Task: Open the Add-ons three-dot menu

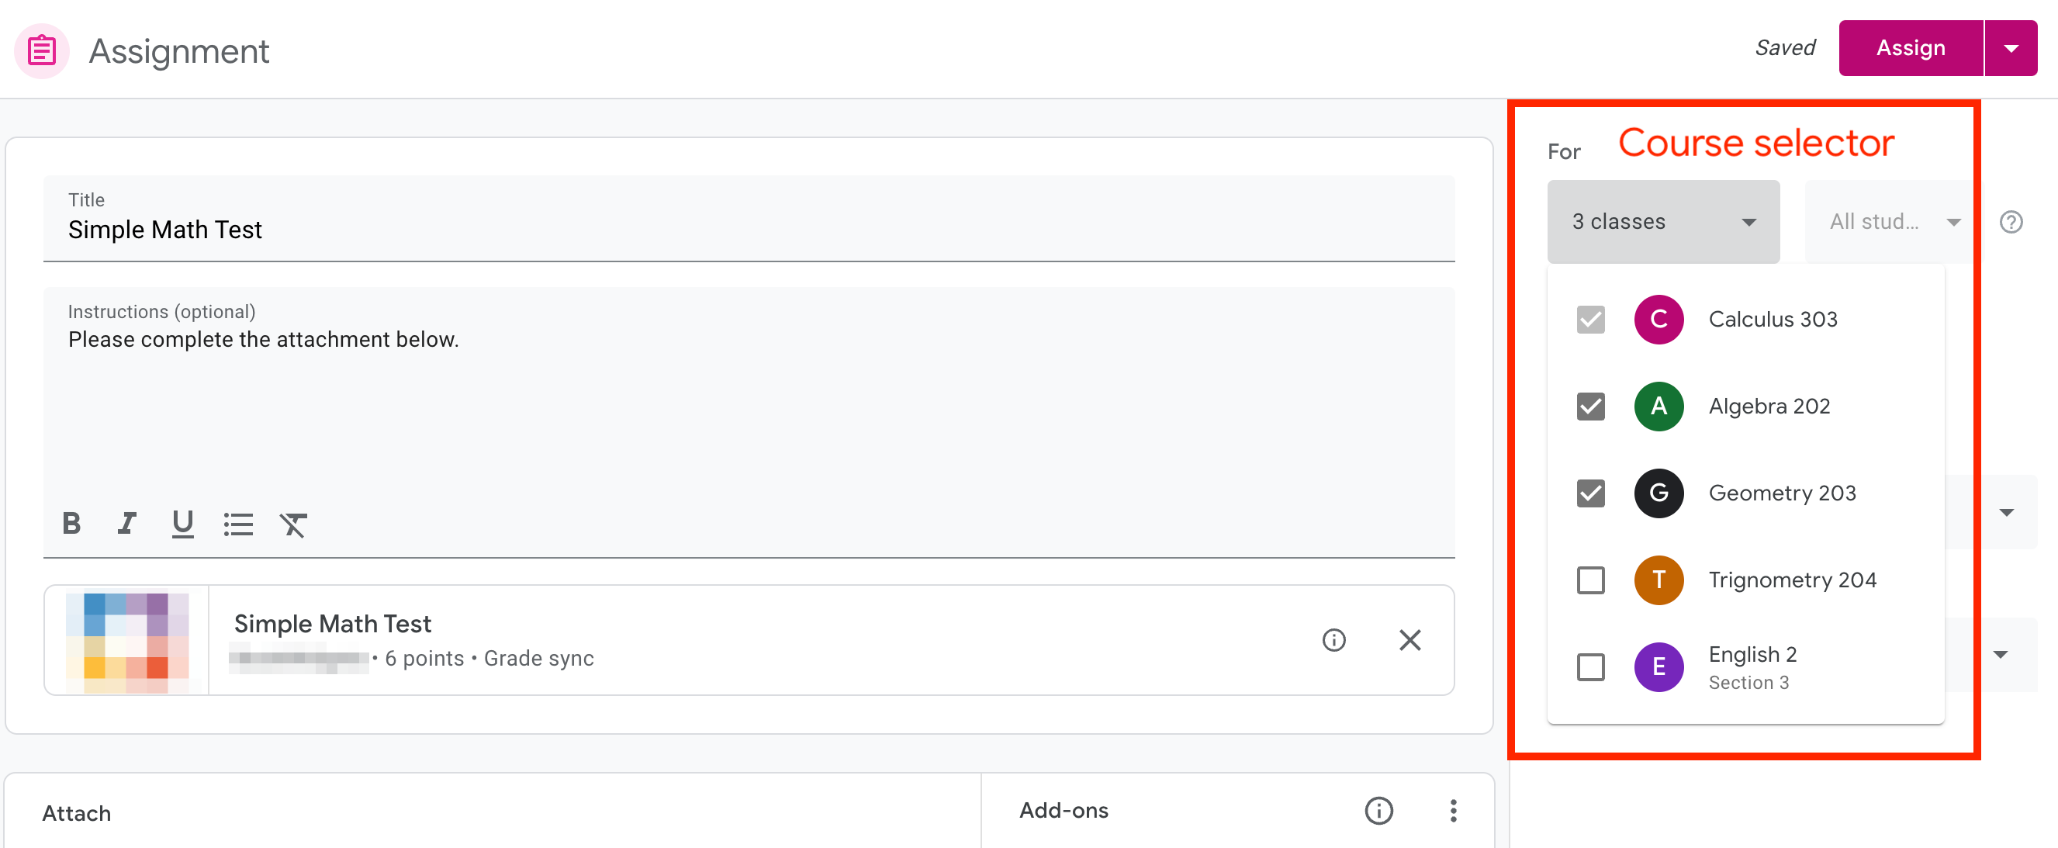Action: pos(1453,811)
